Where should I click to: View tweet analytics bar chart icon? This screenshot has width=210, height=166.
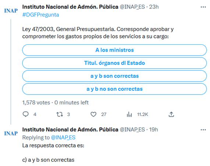pyautogui.click(x=129, y=114)
